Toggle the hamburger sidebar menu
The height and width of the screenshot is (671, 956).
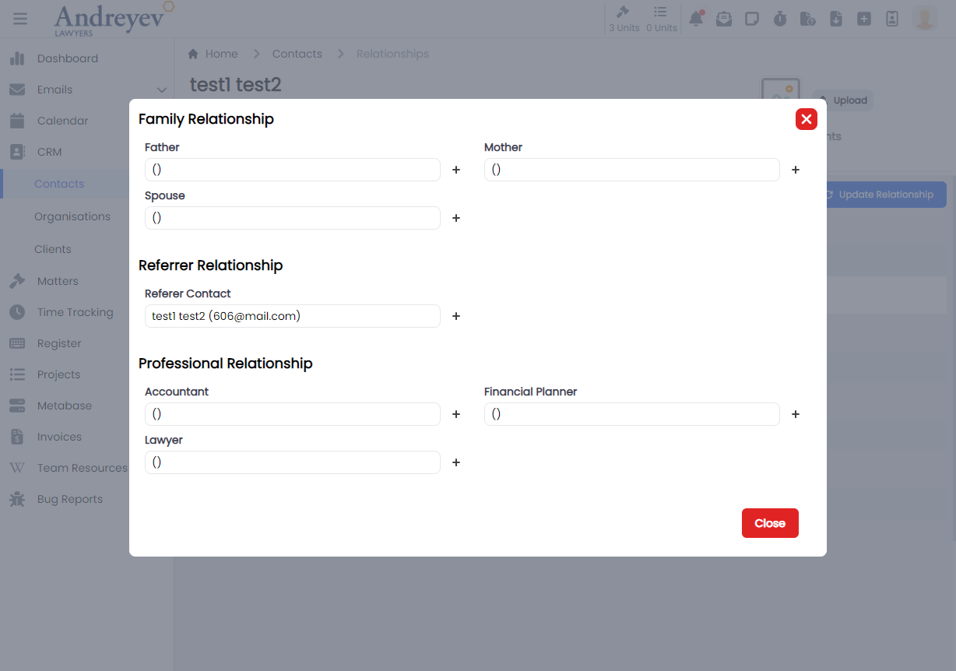point(20,19)
